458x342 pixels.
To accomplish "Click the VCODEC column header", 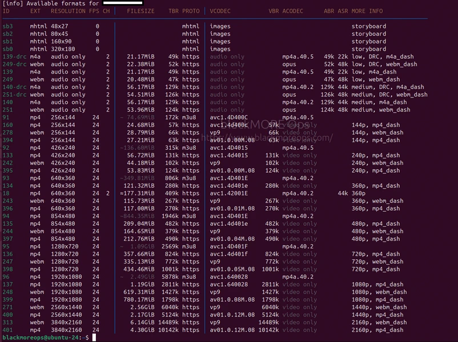I will click(221, 11).
